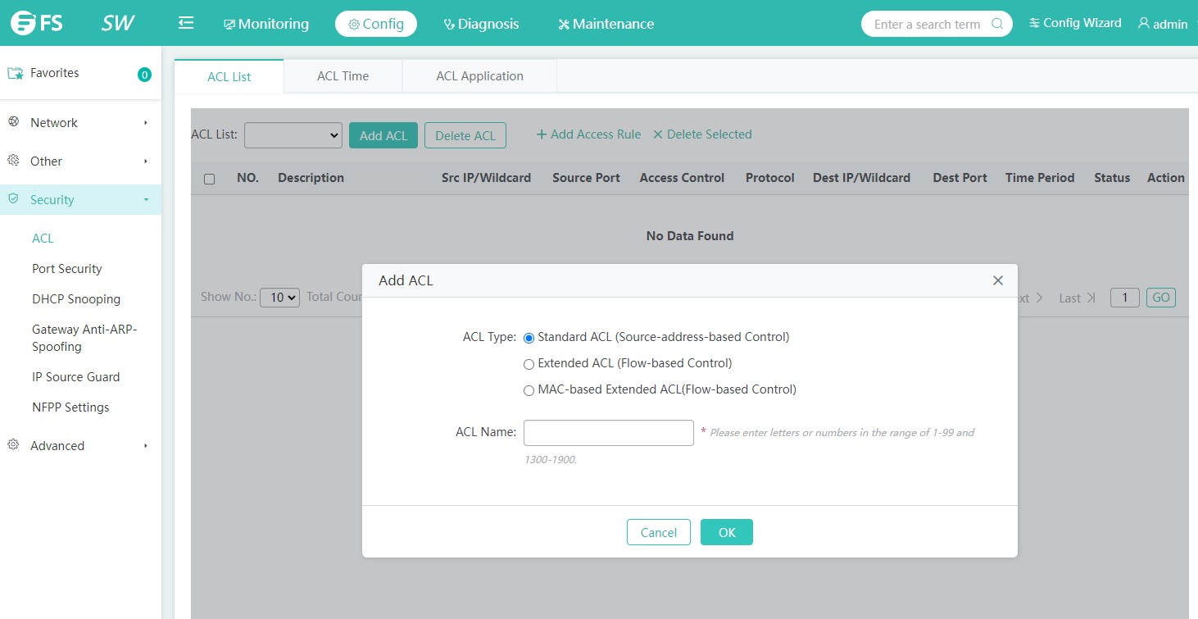
Task: Open the ACL List dropdown
Action: pos(293,135)
